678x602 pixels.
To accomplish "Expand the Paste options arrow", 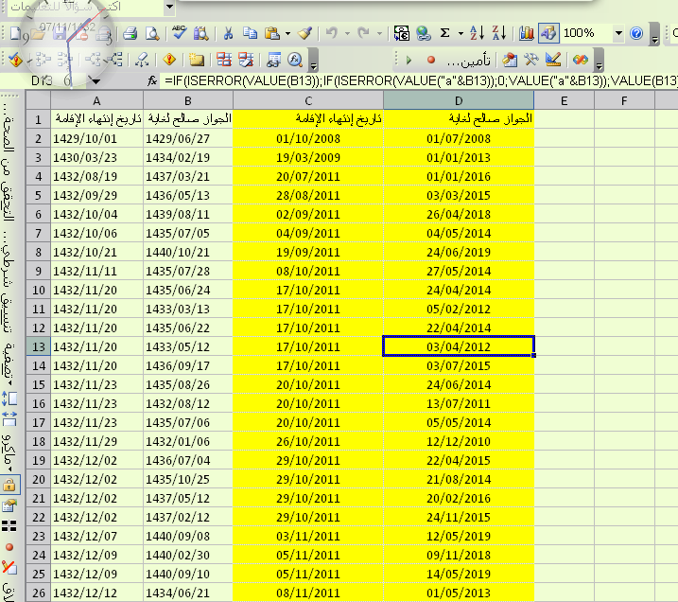I will [287, 33].
